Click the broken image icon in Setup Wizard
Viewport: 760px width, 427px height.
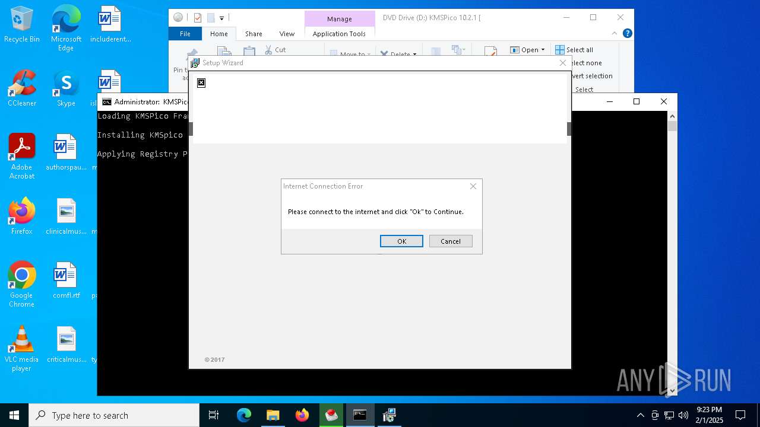pyautogui.click(x=201, y=82)
